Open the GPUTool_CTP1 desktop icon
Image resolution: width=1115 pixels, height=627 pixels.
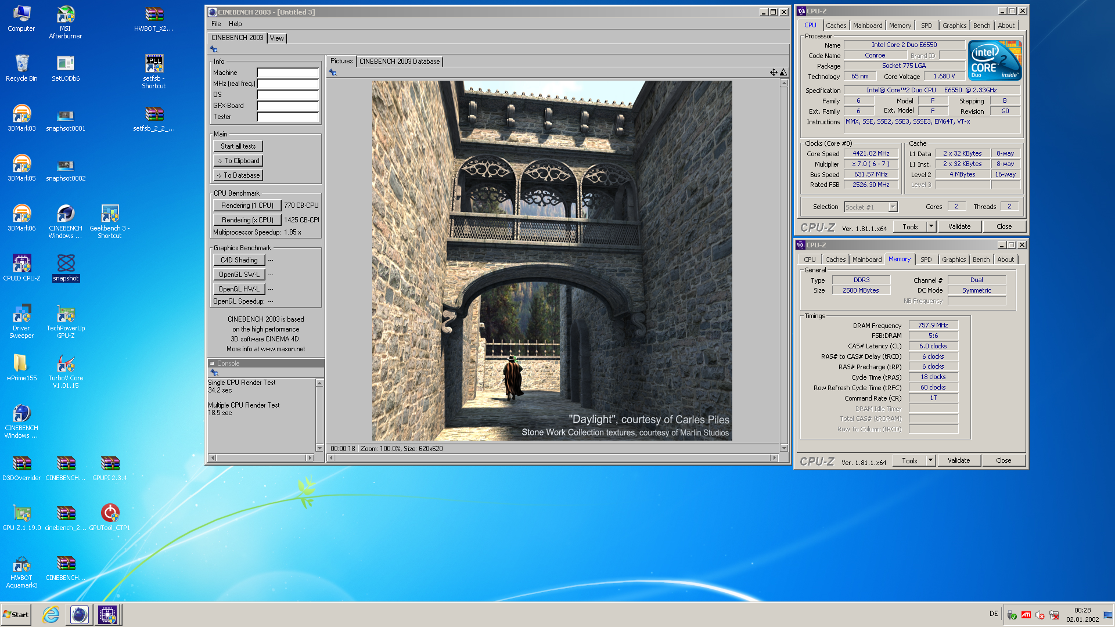pos(110,517)
